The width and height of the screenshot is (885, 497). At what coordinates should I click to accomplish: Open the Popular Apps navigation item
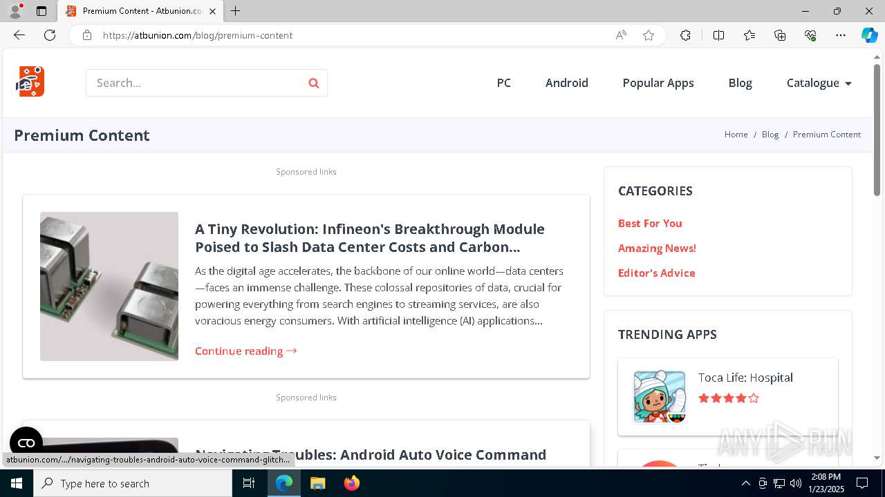[658, 83]
